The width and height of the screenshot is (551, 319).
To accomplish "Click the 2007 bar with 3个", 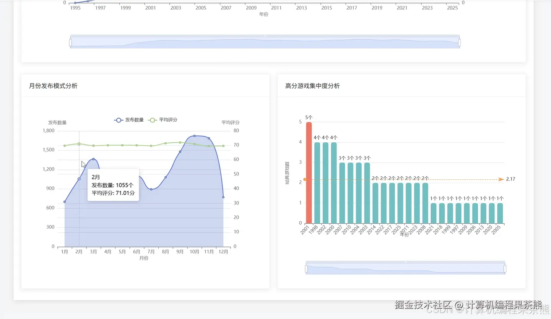I will (342, 193).
